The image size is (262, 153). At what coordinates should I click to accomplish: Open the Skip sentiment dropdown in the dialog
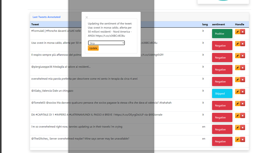coord(106,43)
